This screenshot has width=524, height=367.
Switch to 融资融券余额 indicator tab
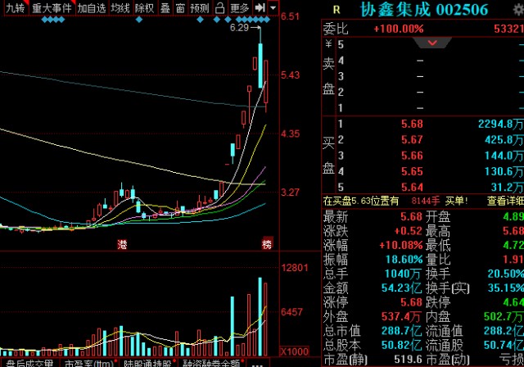click(x=212, y=363)
